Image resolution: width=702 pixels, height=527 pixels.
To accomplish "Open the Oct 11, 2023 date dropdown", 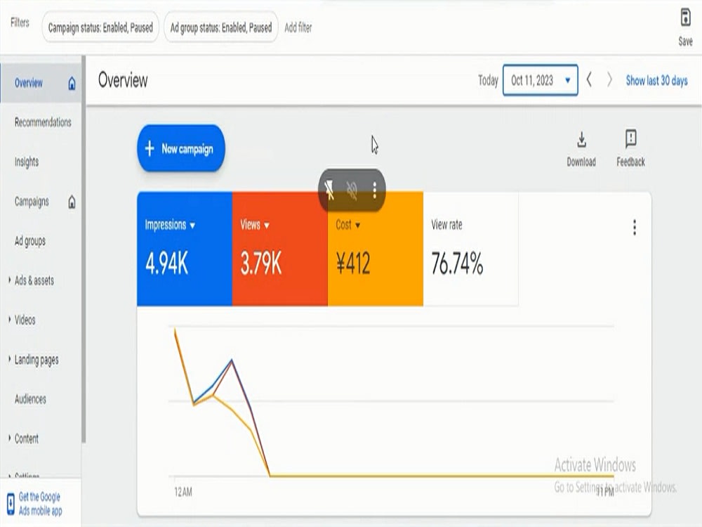I will 541,80.
